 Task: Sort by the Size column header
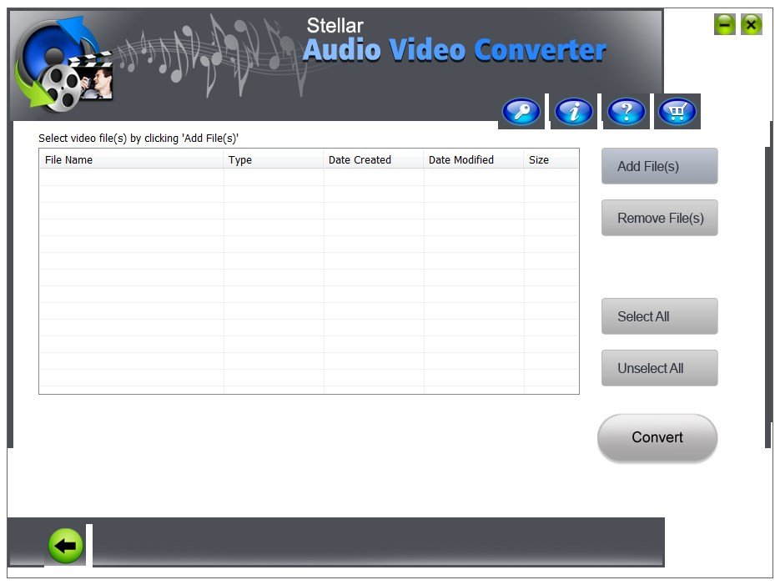(551, 159)
